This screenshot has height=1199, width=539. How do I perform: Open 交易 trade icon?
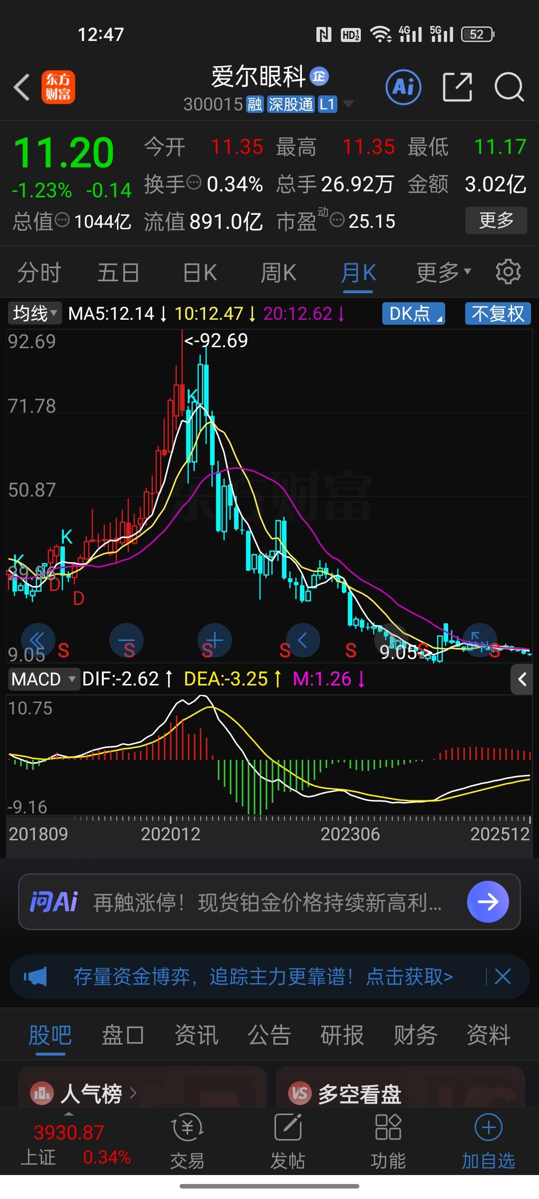pos(187,1142)
